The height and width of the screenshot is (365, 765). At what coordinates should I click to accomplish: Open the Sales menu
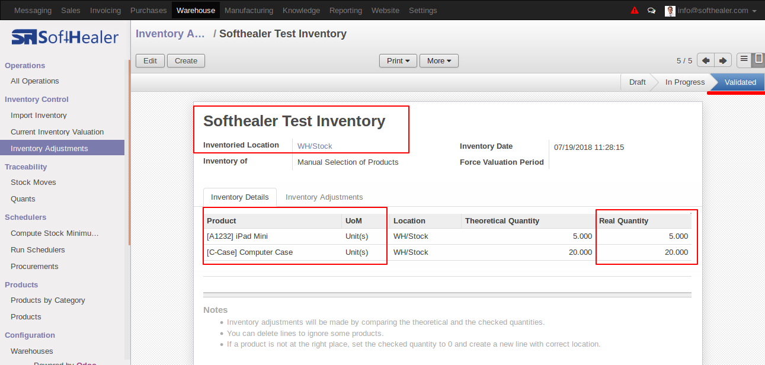[71, 10]
